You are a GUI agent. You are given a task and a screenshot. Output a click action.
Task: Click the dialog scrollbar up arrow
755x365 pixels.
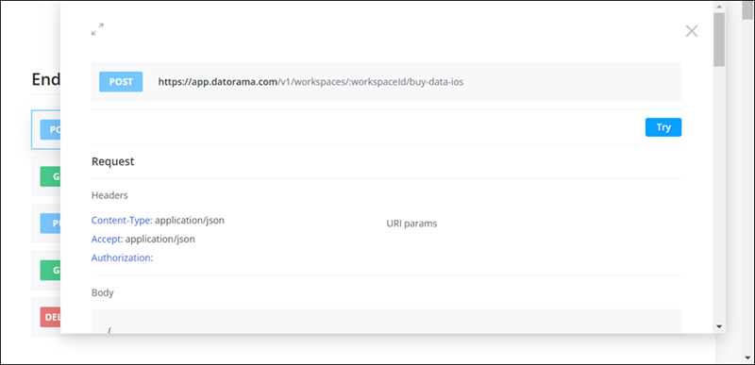pos(719,8)
